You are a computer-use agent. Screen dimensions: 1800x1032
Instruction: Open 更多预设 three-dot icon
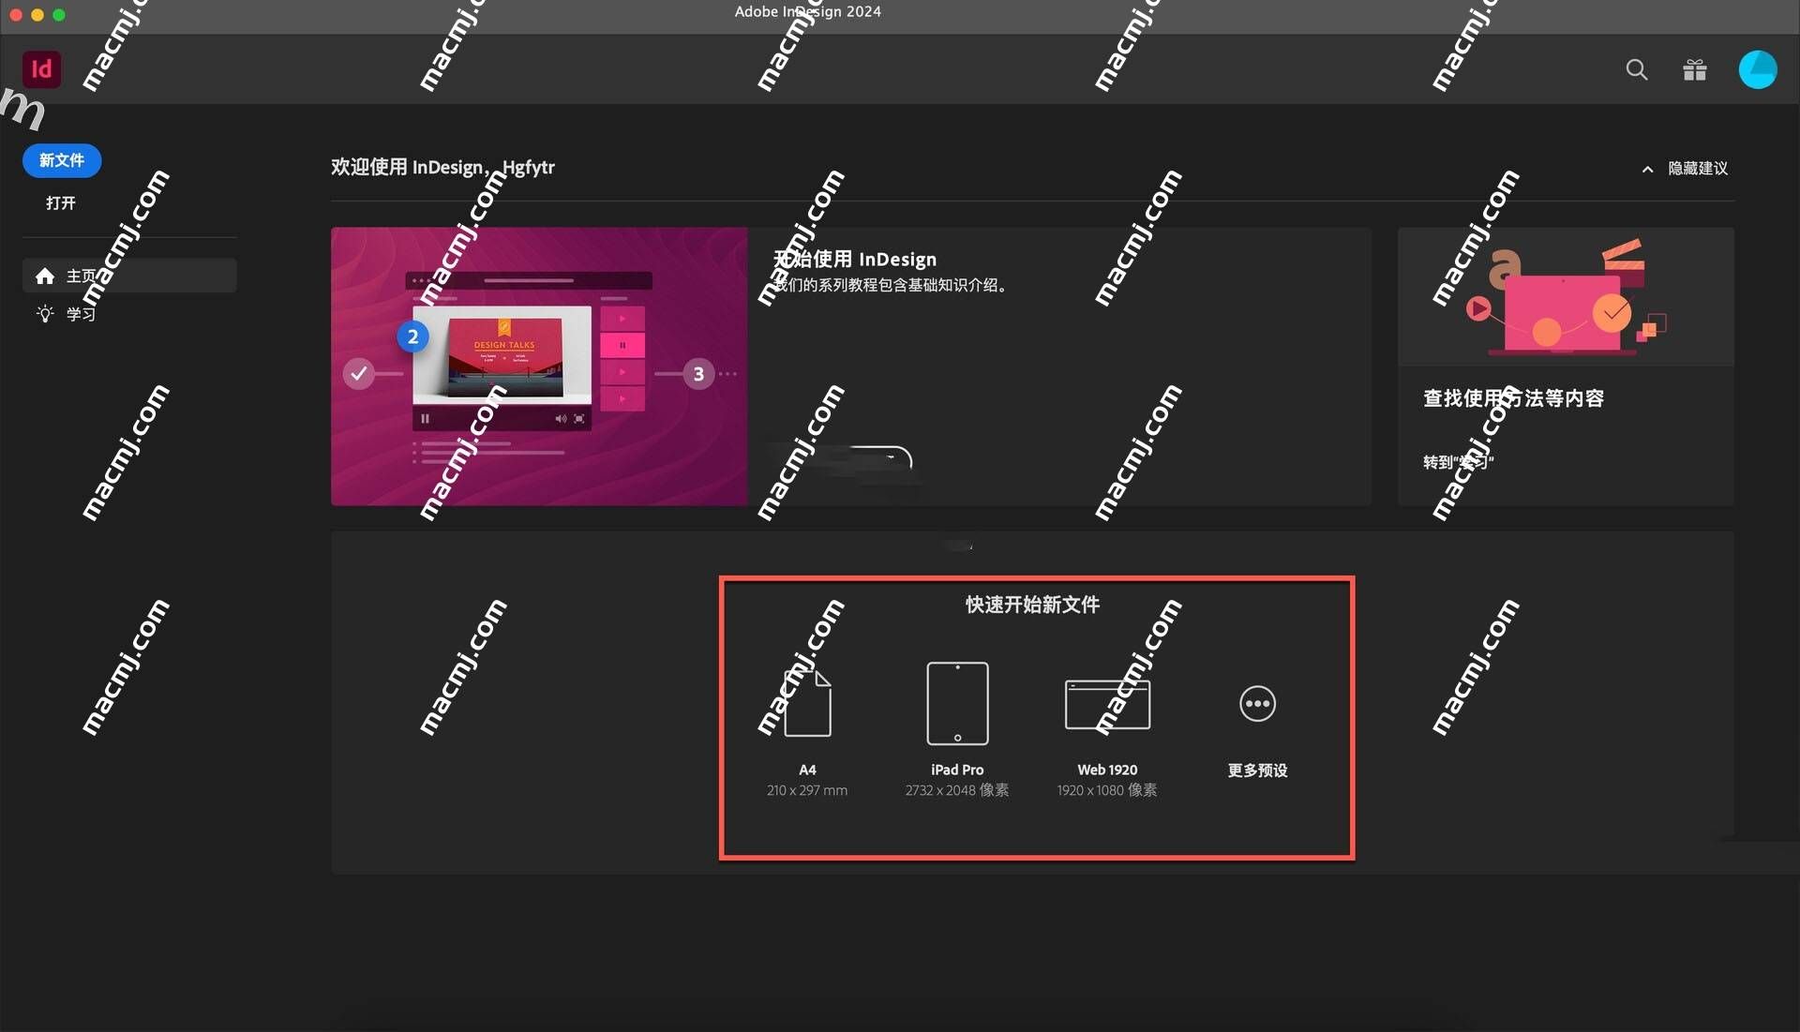click(1257, 704)
